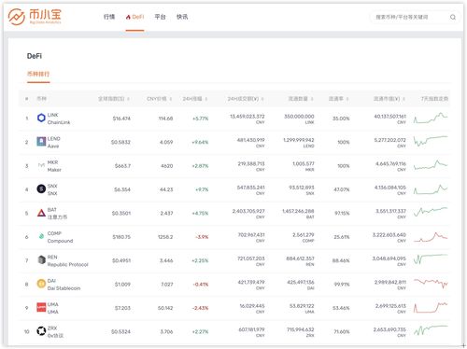This screenshot has height=349, width=467.
Task: Sort by the global index price column
Action: (x=114, y=99)
